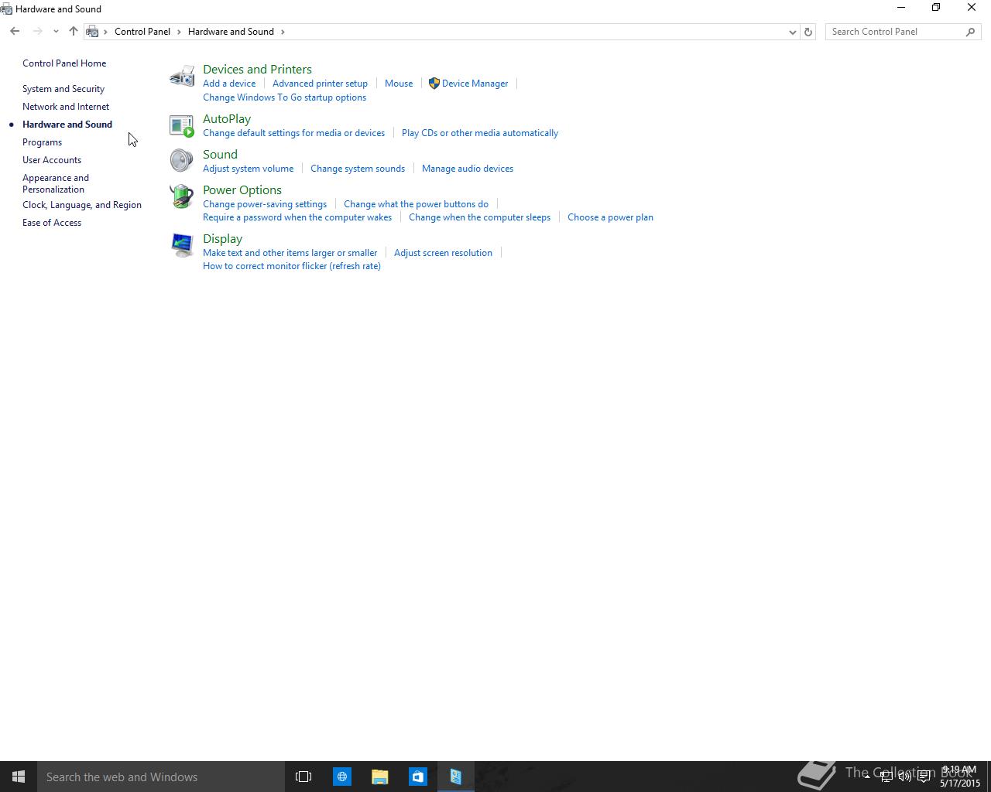This screenshot has width=991, height=792.
Task: Click the Forward navigation arrow
Action: [37, 32]
